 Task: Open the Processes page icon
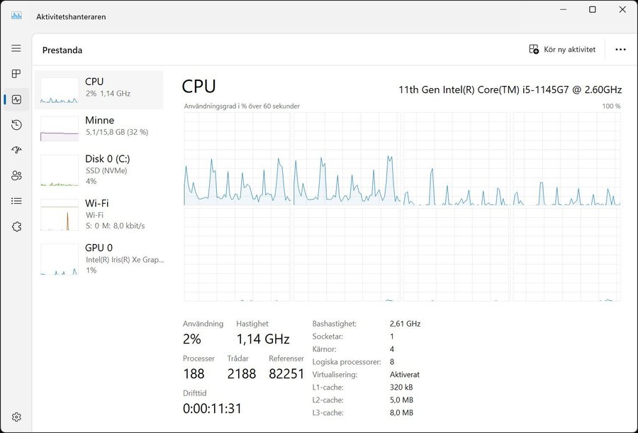(16, 74)
